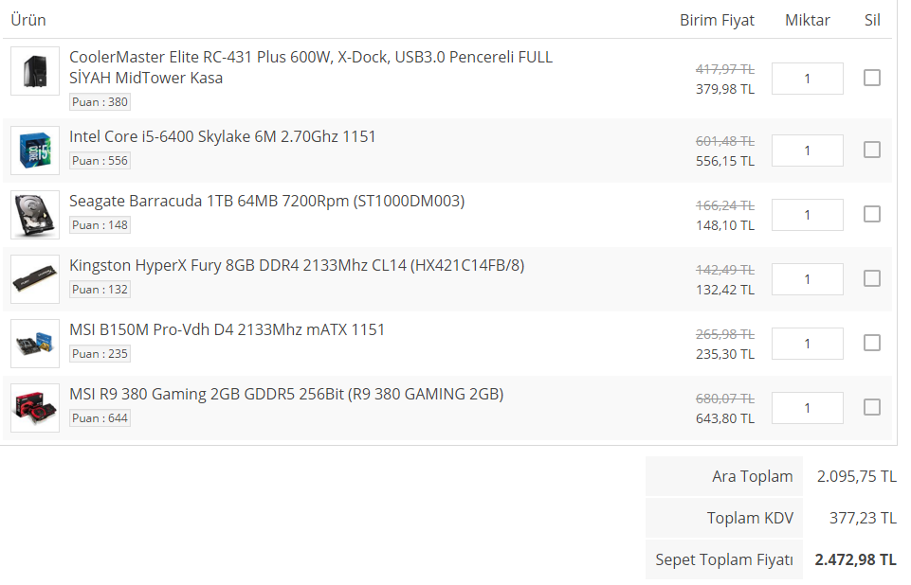The image size is (911, 585).
Task: Tick the delete checkbox for Intel Core i5-6400
Action: click(872, 150)
